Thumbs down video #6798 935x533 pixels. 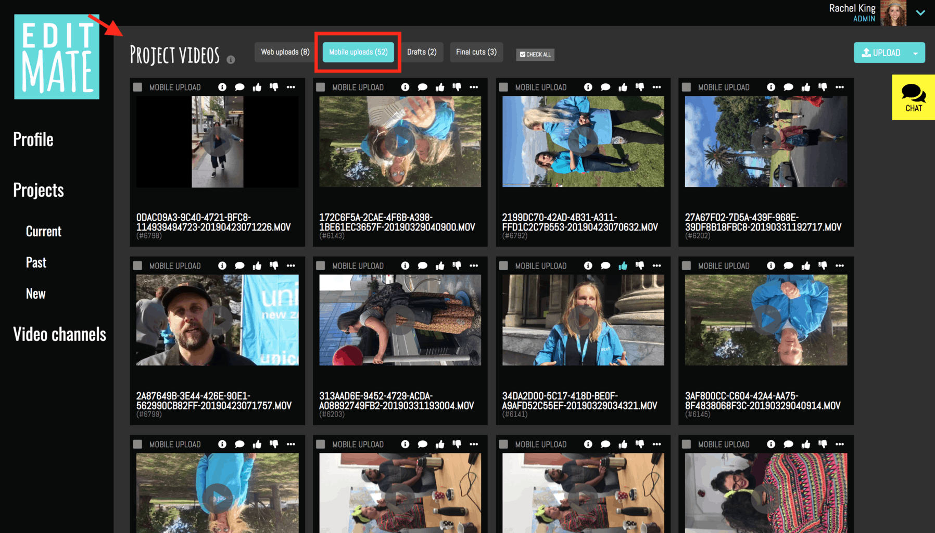pyautogui.click(x=274, y=87)
